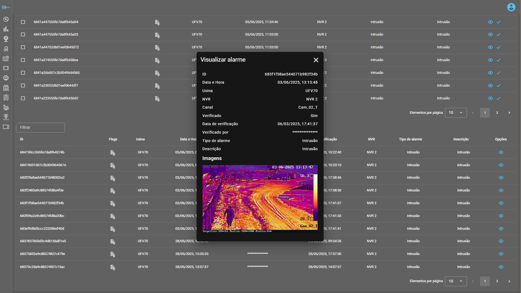Click the Filtrar input field
The height and width of the screenshot is (293, 521).
pos(40,128)
